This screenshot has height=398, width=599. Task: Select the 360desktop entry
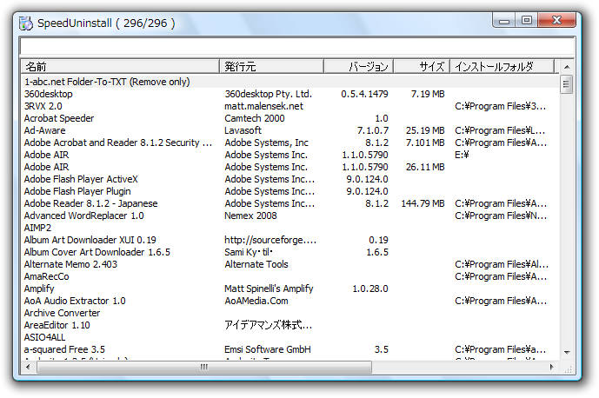(48, 94)
